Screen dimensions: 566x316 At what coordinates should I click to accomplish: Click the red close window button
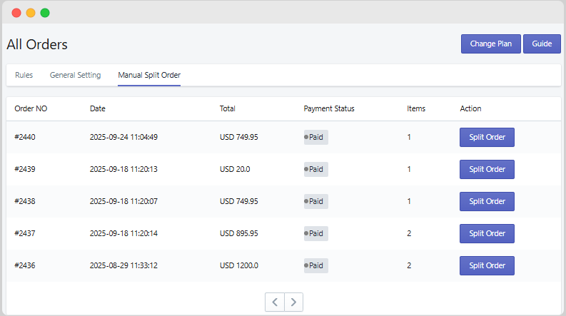pyautogui.click(x=16, y=13)
